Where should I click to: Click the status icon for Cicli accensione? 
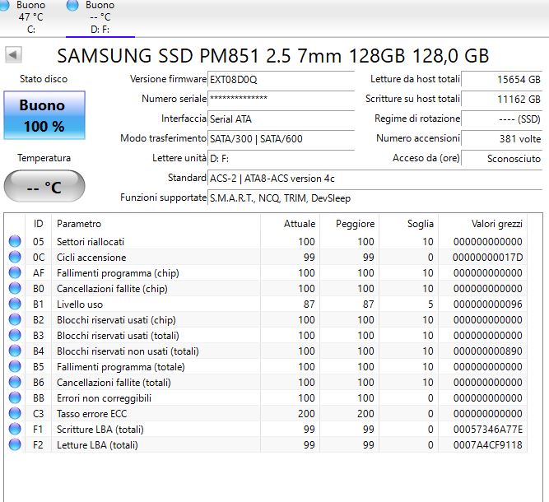[x=15, y=257]
